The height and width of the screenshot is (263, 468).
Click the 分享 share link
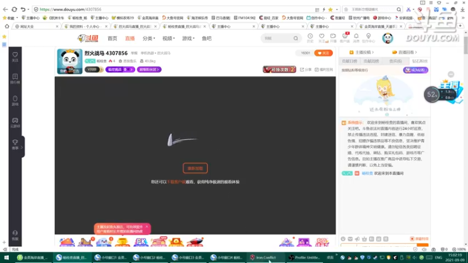tap(305, 70)
